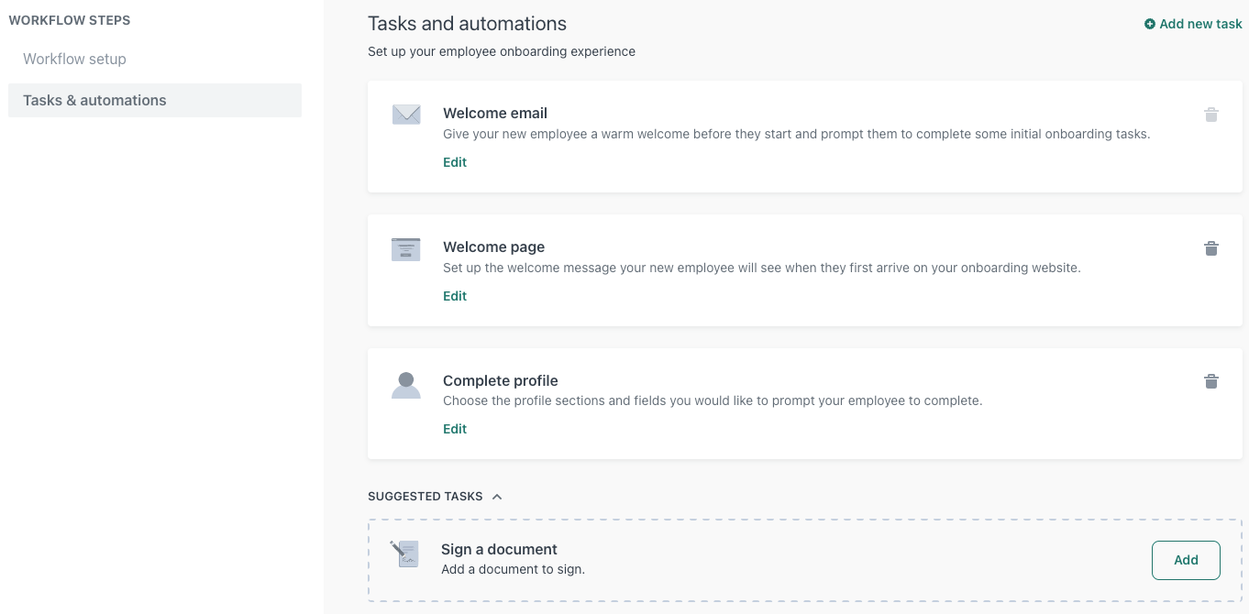
Task: Click the Welcome email envelope icon
Action: (406, 115)
